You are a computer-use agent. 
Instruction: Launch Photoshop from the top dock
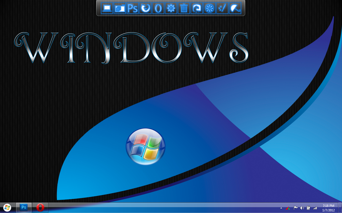pyautogui.click(x=133, y=8)
